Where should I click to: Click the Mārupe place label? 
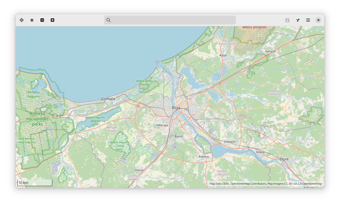tap(163, 125)
